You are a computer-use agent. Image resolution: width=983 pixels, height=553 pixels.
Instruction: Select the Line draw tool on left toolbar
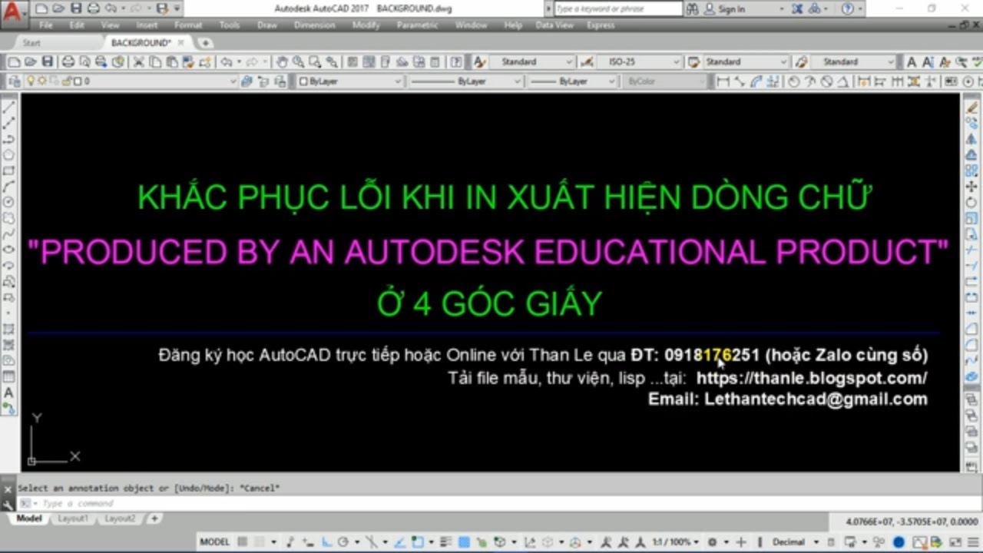[9, 107]
